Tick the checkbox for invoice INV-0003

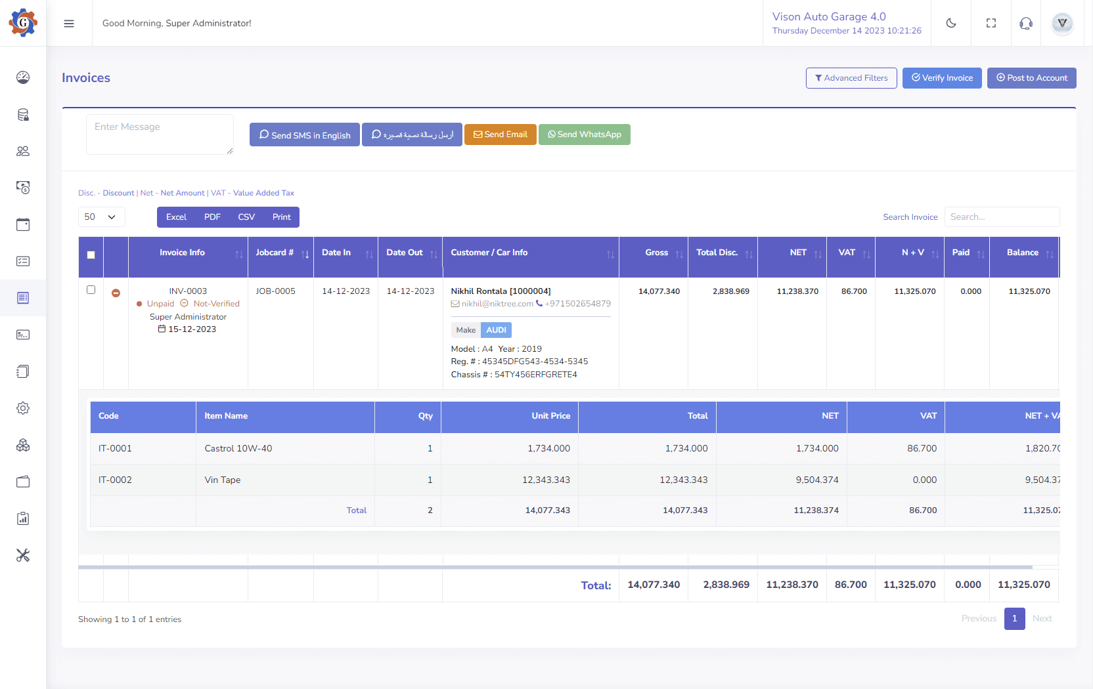(91, 289)
